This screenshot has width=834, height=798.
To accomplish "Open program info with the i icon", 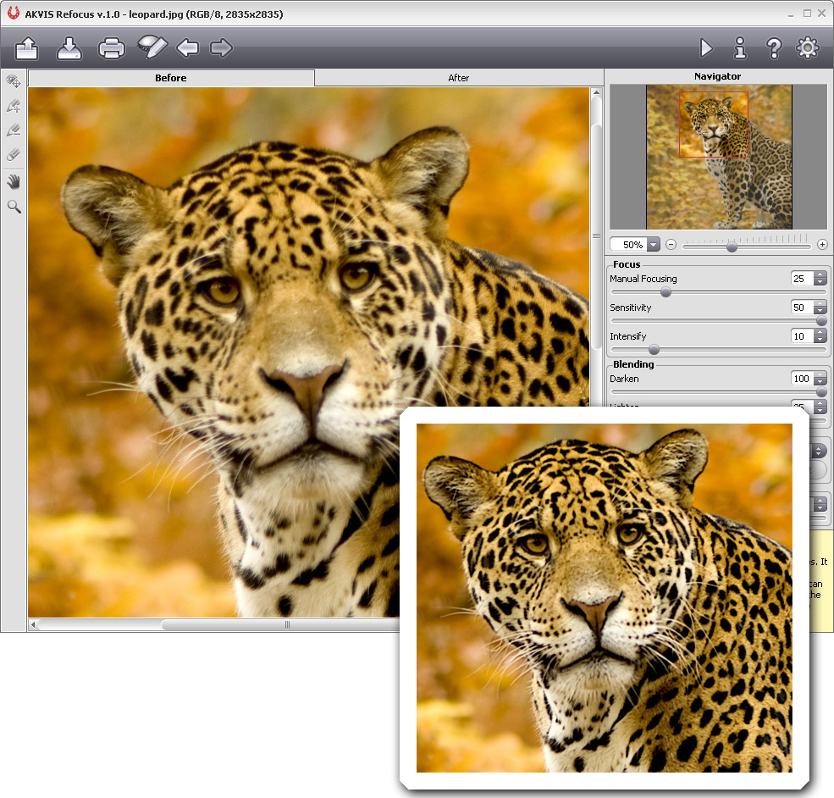I will coord(740,48).
